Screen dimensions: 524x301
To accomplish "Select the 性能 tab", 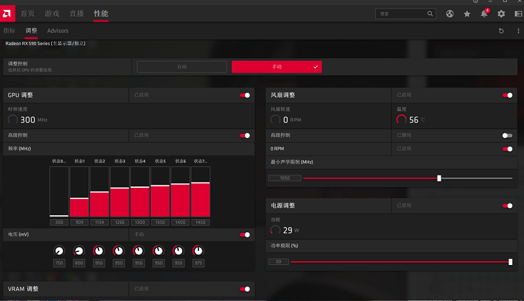I will click(x=101, y=13).
